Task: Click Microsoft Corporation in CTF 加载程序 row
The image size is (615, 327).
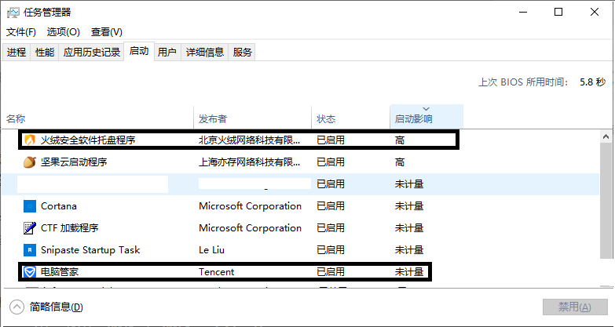Action: tap(251, 228)
